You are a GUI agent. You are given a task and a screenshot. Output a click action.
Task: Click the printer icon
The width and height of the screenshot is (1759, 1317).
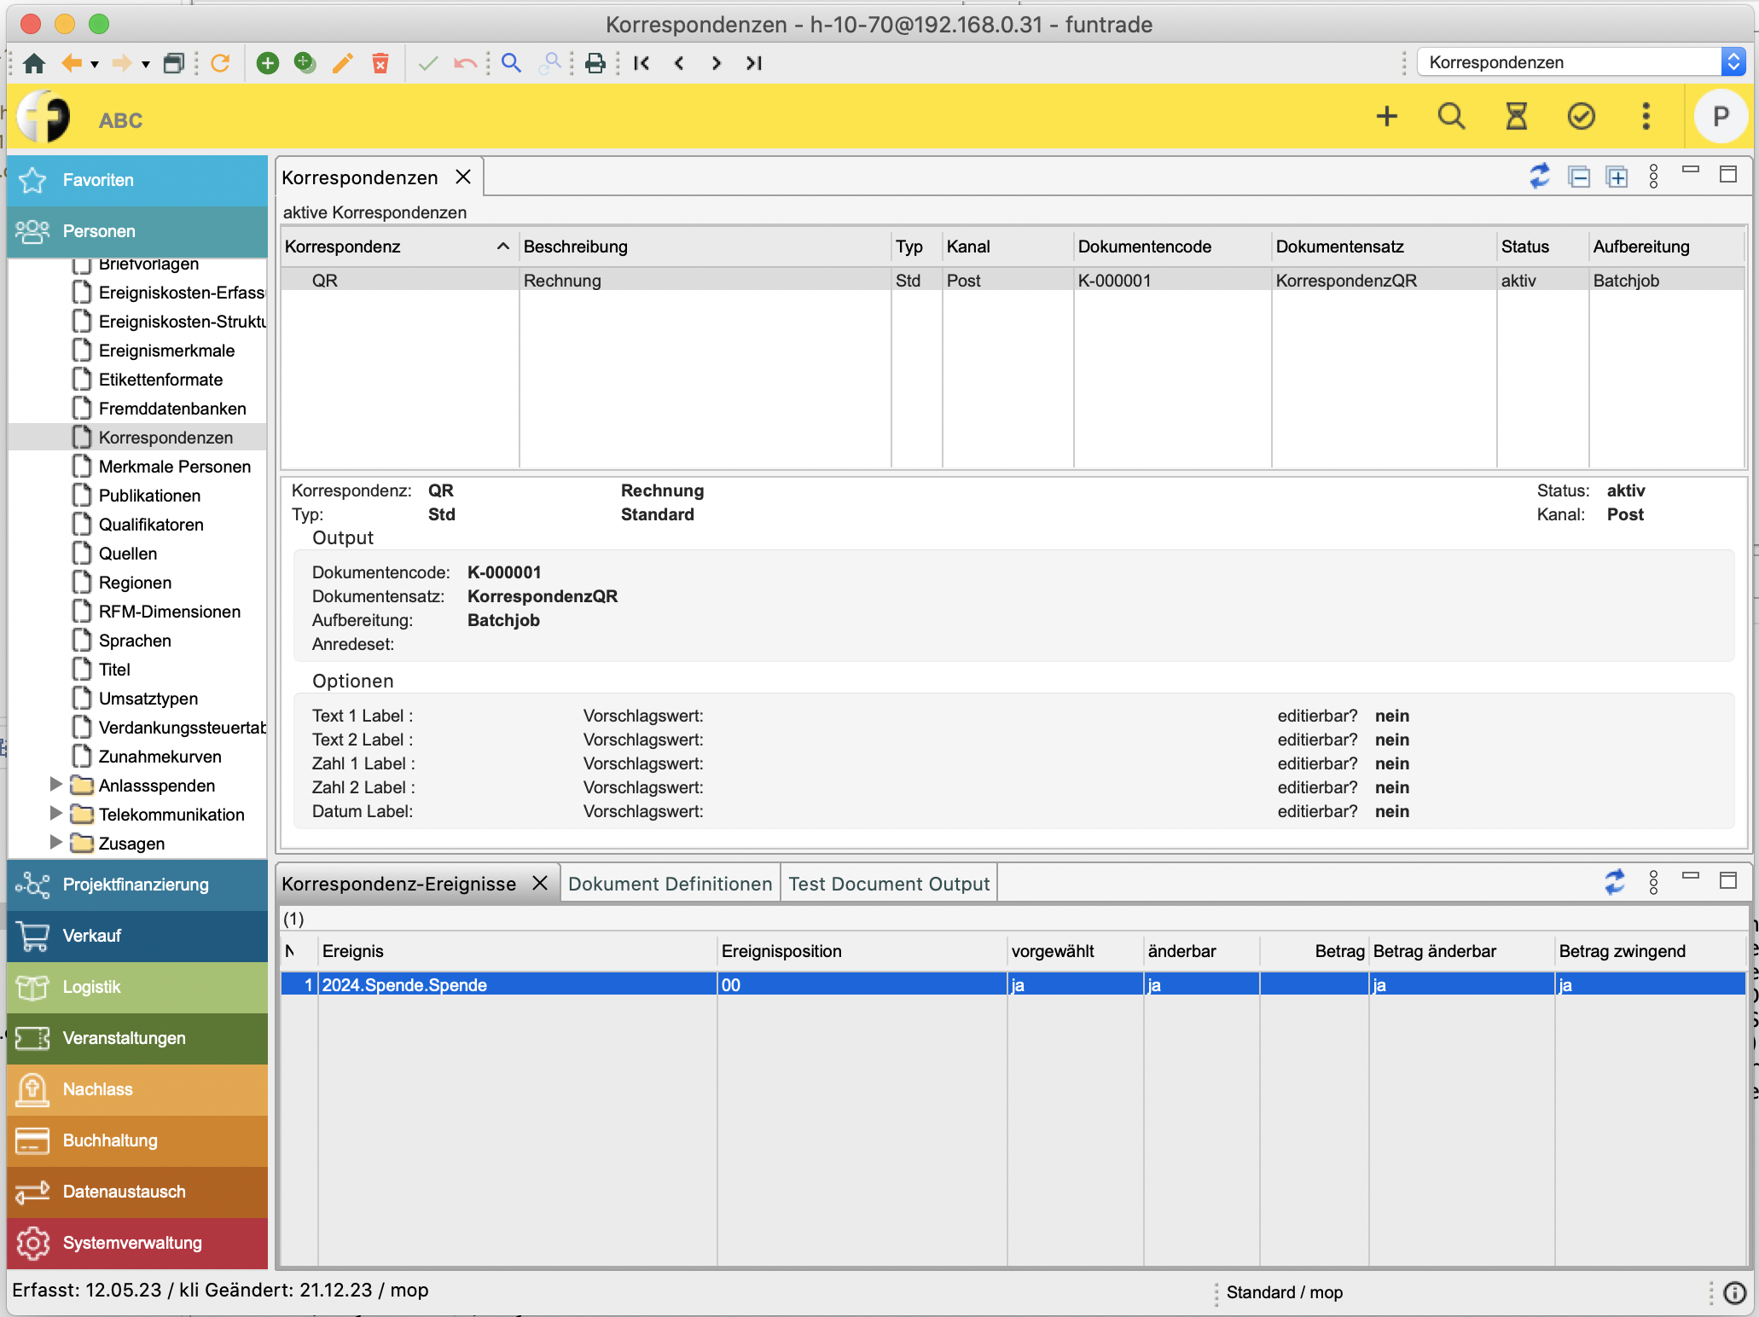(x=595, y=63)
